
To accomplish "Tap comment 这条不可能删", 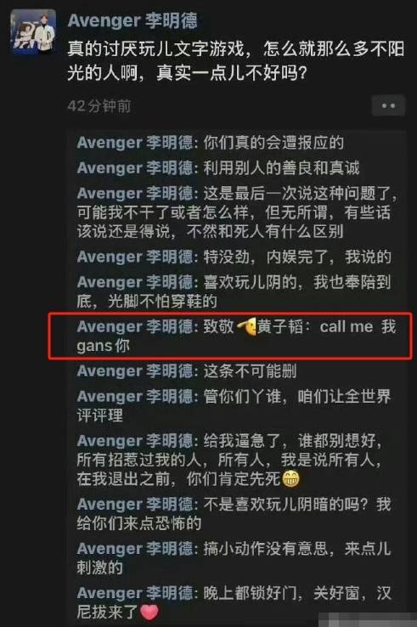I will [x=187, y=371].
